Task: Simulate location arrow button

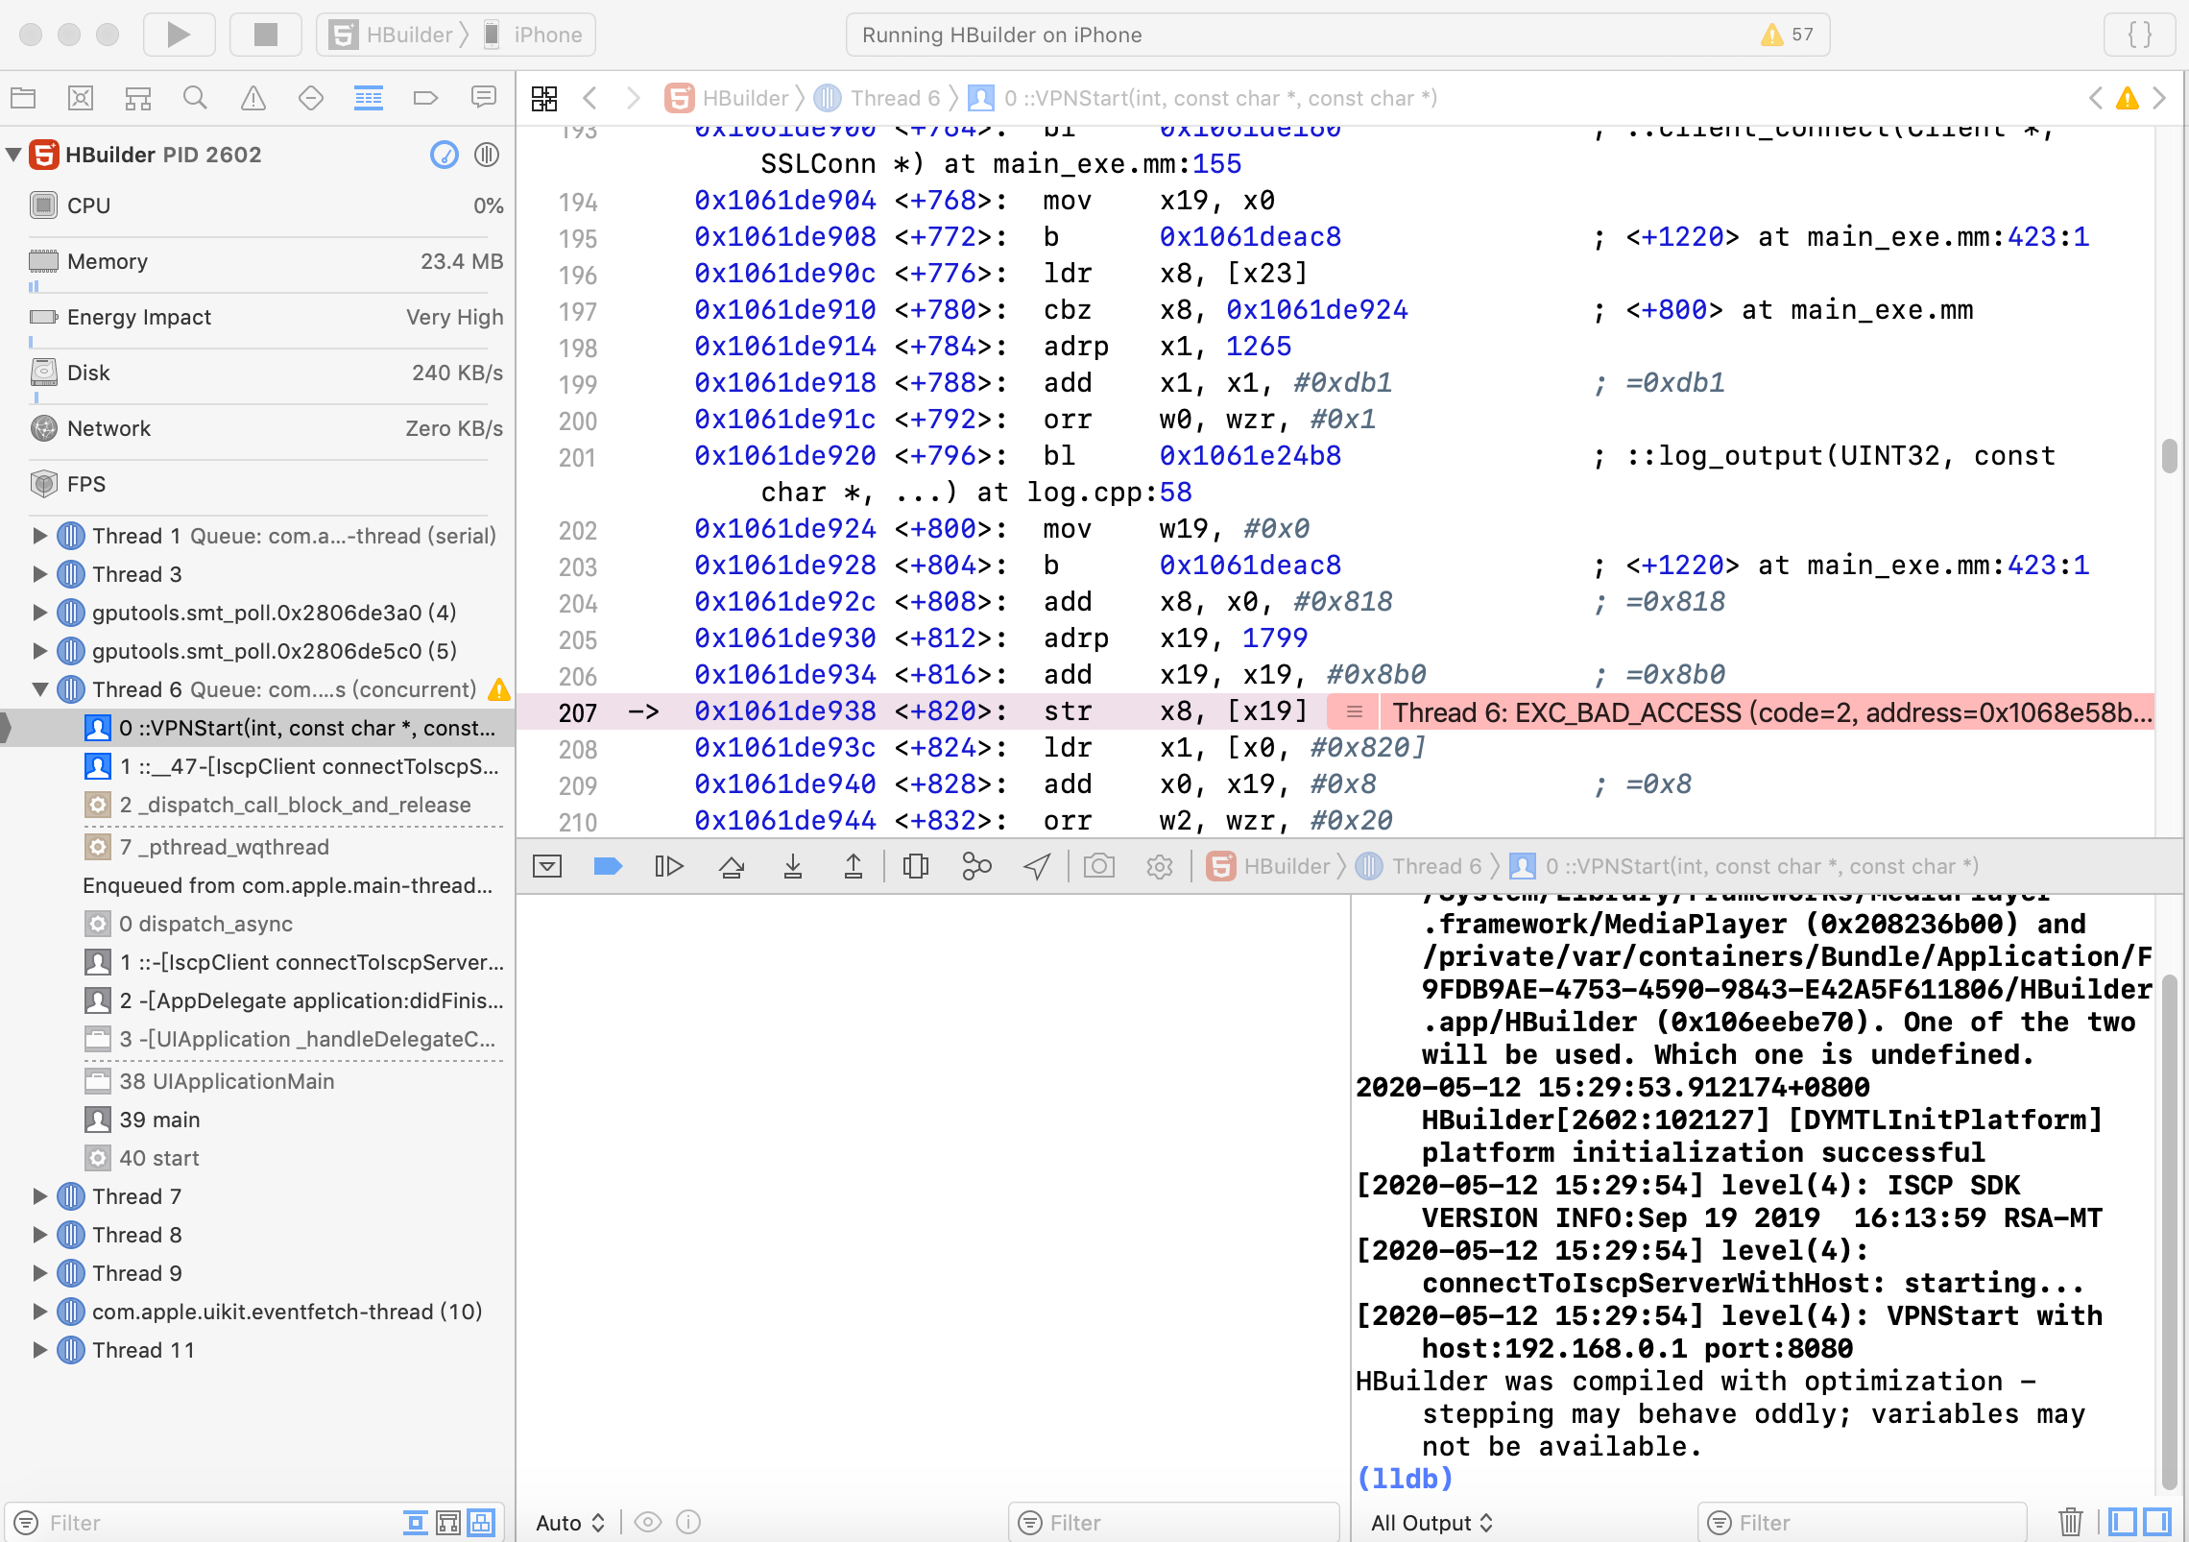Action: point(1037,866)
